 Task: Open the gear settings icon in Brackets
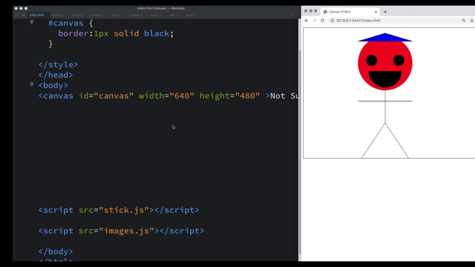tap(24, 15)
